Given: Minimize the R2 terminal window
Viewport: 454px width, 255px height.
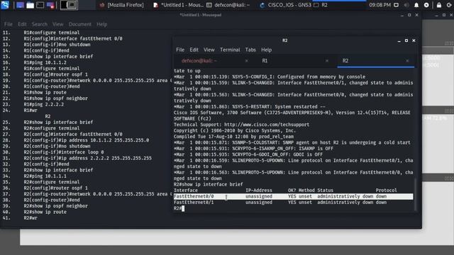Looking at the screenshot, I should click(x=399, y=41).
